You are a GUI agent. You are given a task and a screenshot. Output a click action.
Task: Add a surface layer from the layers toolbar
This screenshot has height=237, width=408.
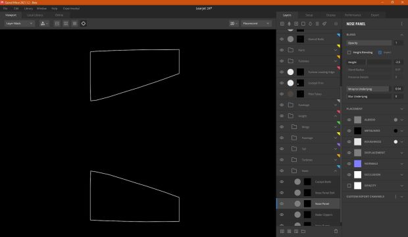[282, 24]
